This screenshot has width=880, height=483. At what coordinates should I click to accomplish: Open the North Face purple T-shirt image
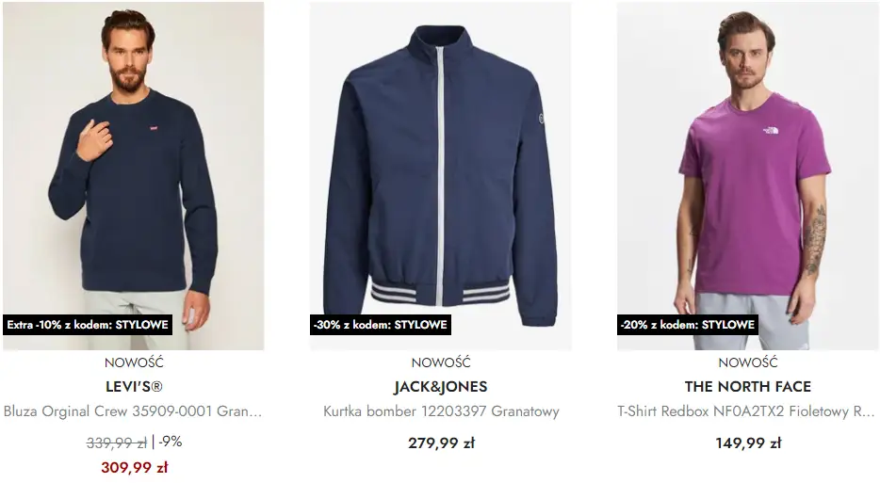pos(747,176)
